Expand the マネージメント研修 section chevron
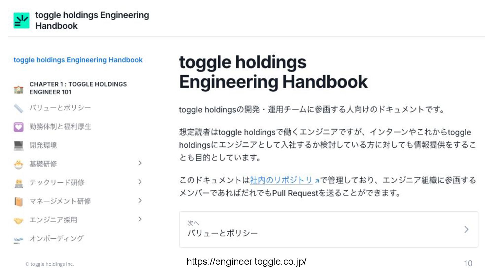 coord(140,200)
